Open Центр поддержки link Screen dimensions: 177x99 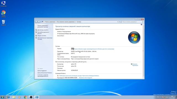point(42,71)
